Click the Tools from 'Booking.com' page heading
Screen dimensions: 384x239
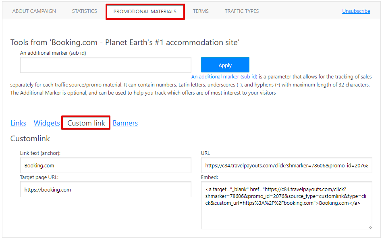(x=125, y=42)
